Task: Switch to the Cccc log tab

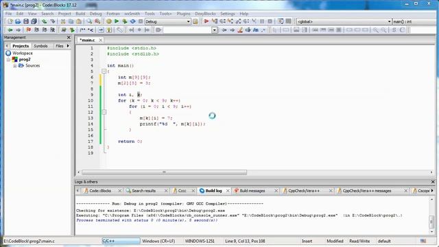Action: (x=182, y=191)
